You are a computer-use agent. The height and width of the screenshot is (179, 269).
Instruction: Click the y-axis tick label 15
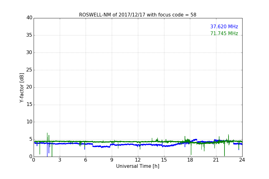(29, 104)
